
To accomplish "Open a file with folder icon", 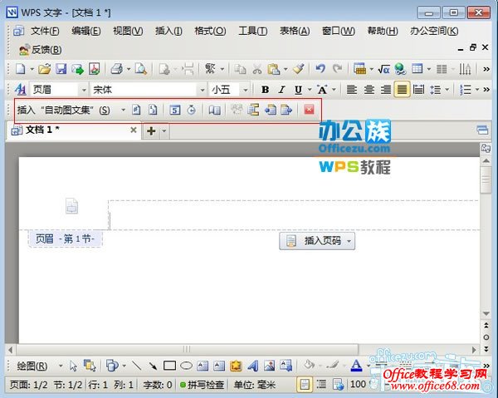I will (45, 69).
